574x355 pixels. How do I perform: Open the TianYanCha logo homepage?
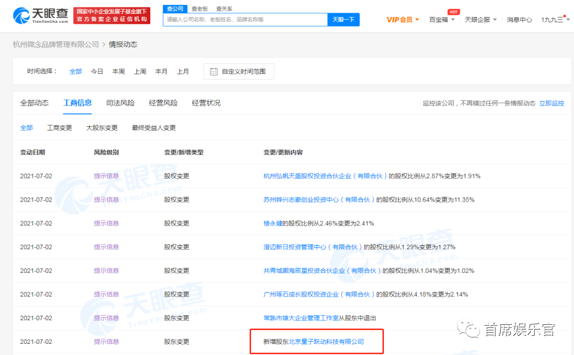tap(40, 16)
